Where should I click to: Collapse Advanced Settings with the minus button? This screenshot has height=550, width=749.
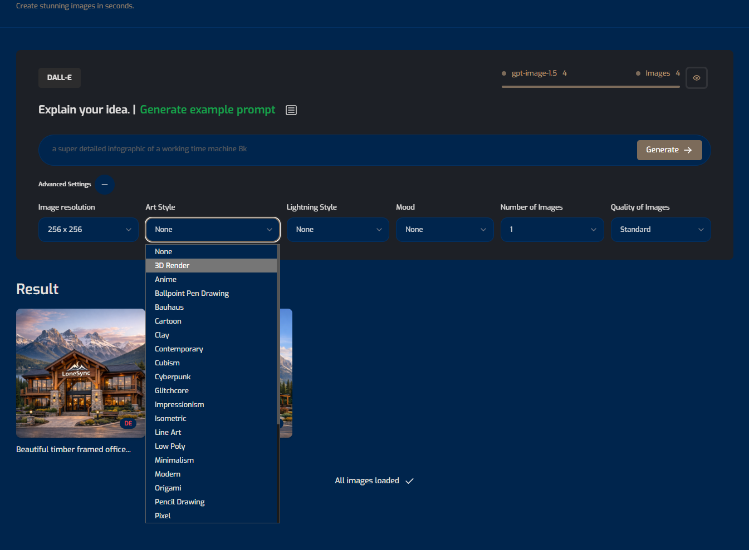(105, 185)
